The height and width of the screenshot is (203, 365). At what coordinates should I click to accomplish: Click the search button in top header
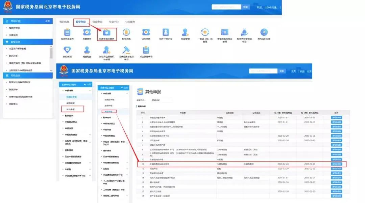tap(246, 7)
